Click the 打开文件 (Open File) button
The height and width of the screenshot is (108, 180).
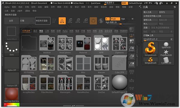[26, 31]
